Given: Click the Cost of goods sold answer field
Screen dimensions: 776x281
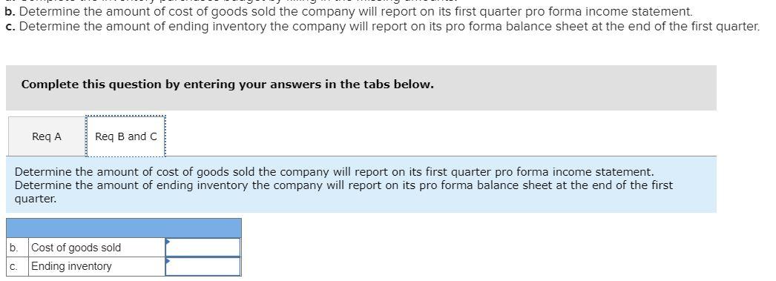Looking at the screenshot, I should coord(203,248).
